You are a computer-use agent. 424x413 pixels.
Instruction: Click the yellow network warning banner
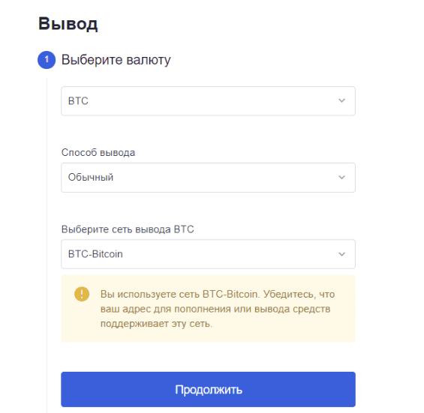(x=208, y=309)
